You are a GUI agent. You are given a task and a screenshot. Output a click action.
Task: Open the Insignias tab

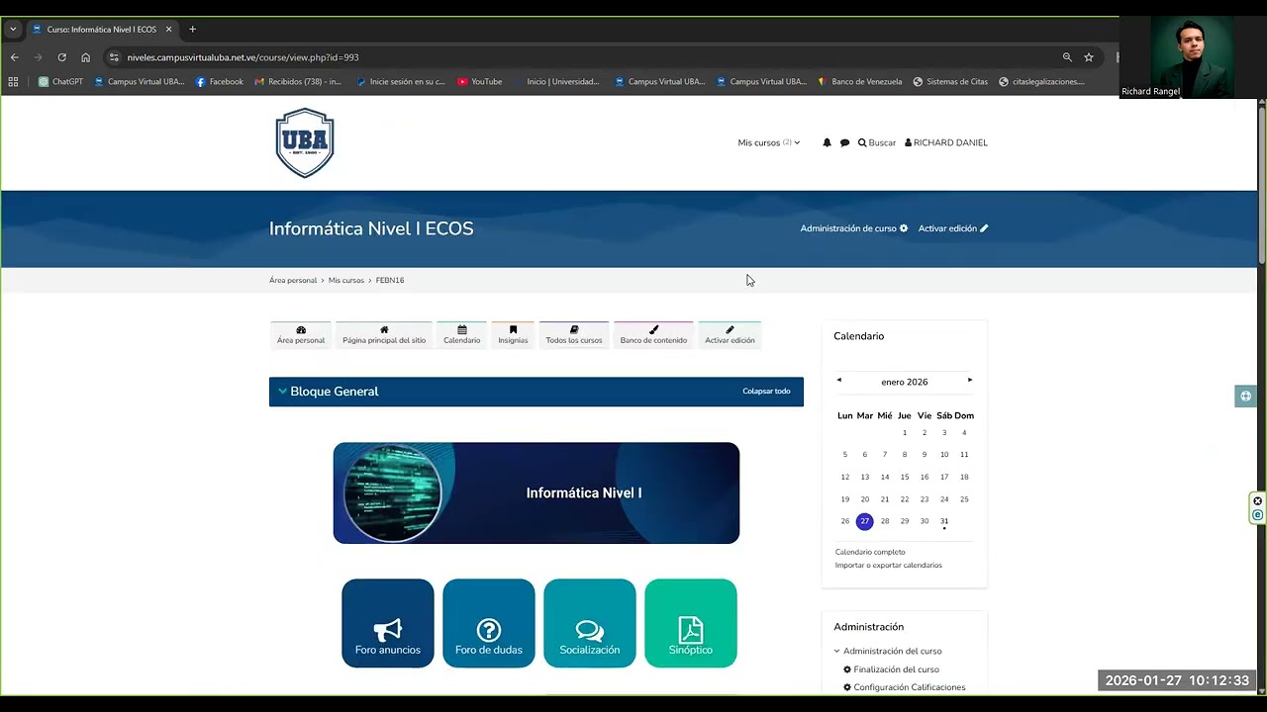(x=513, y=334)
